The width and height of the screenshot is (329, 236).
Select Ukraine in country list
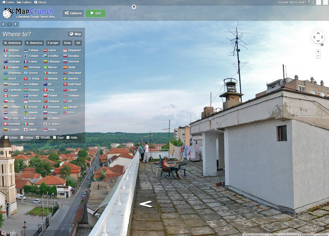click(72, 107)
